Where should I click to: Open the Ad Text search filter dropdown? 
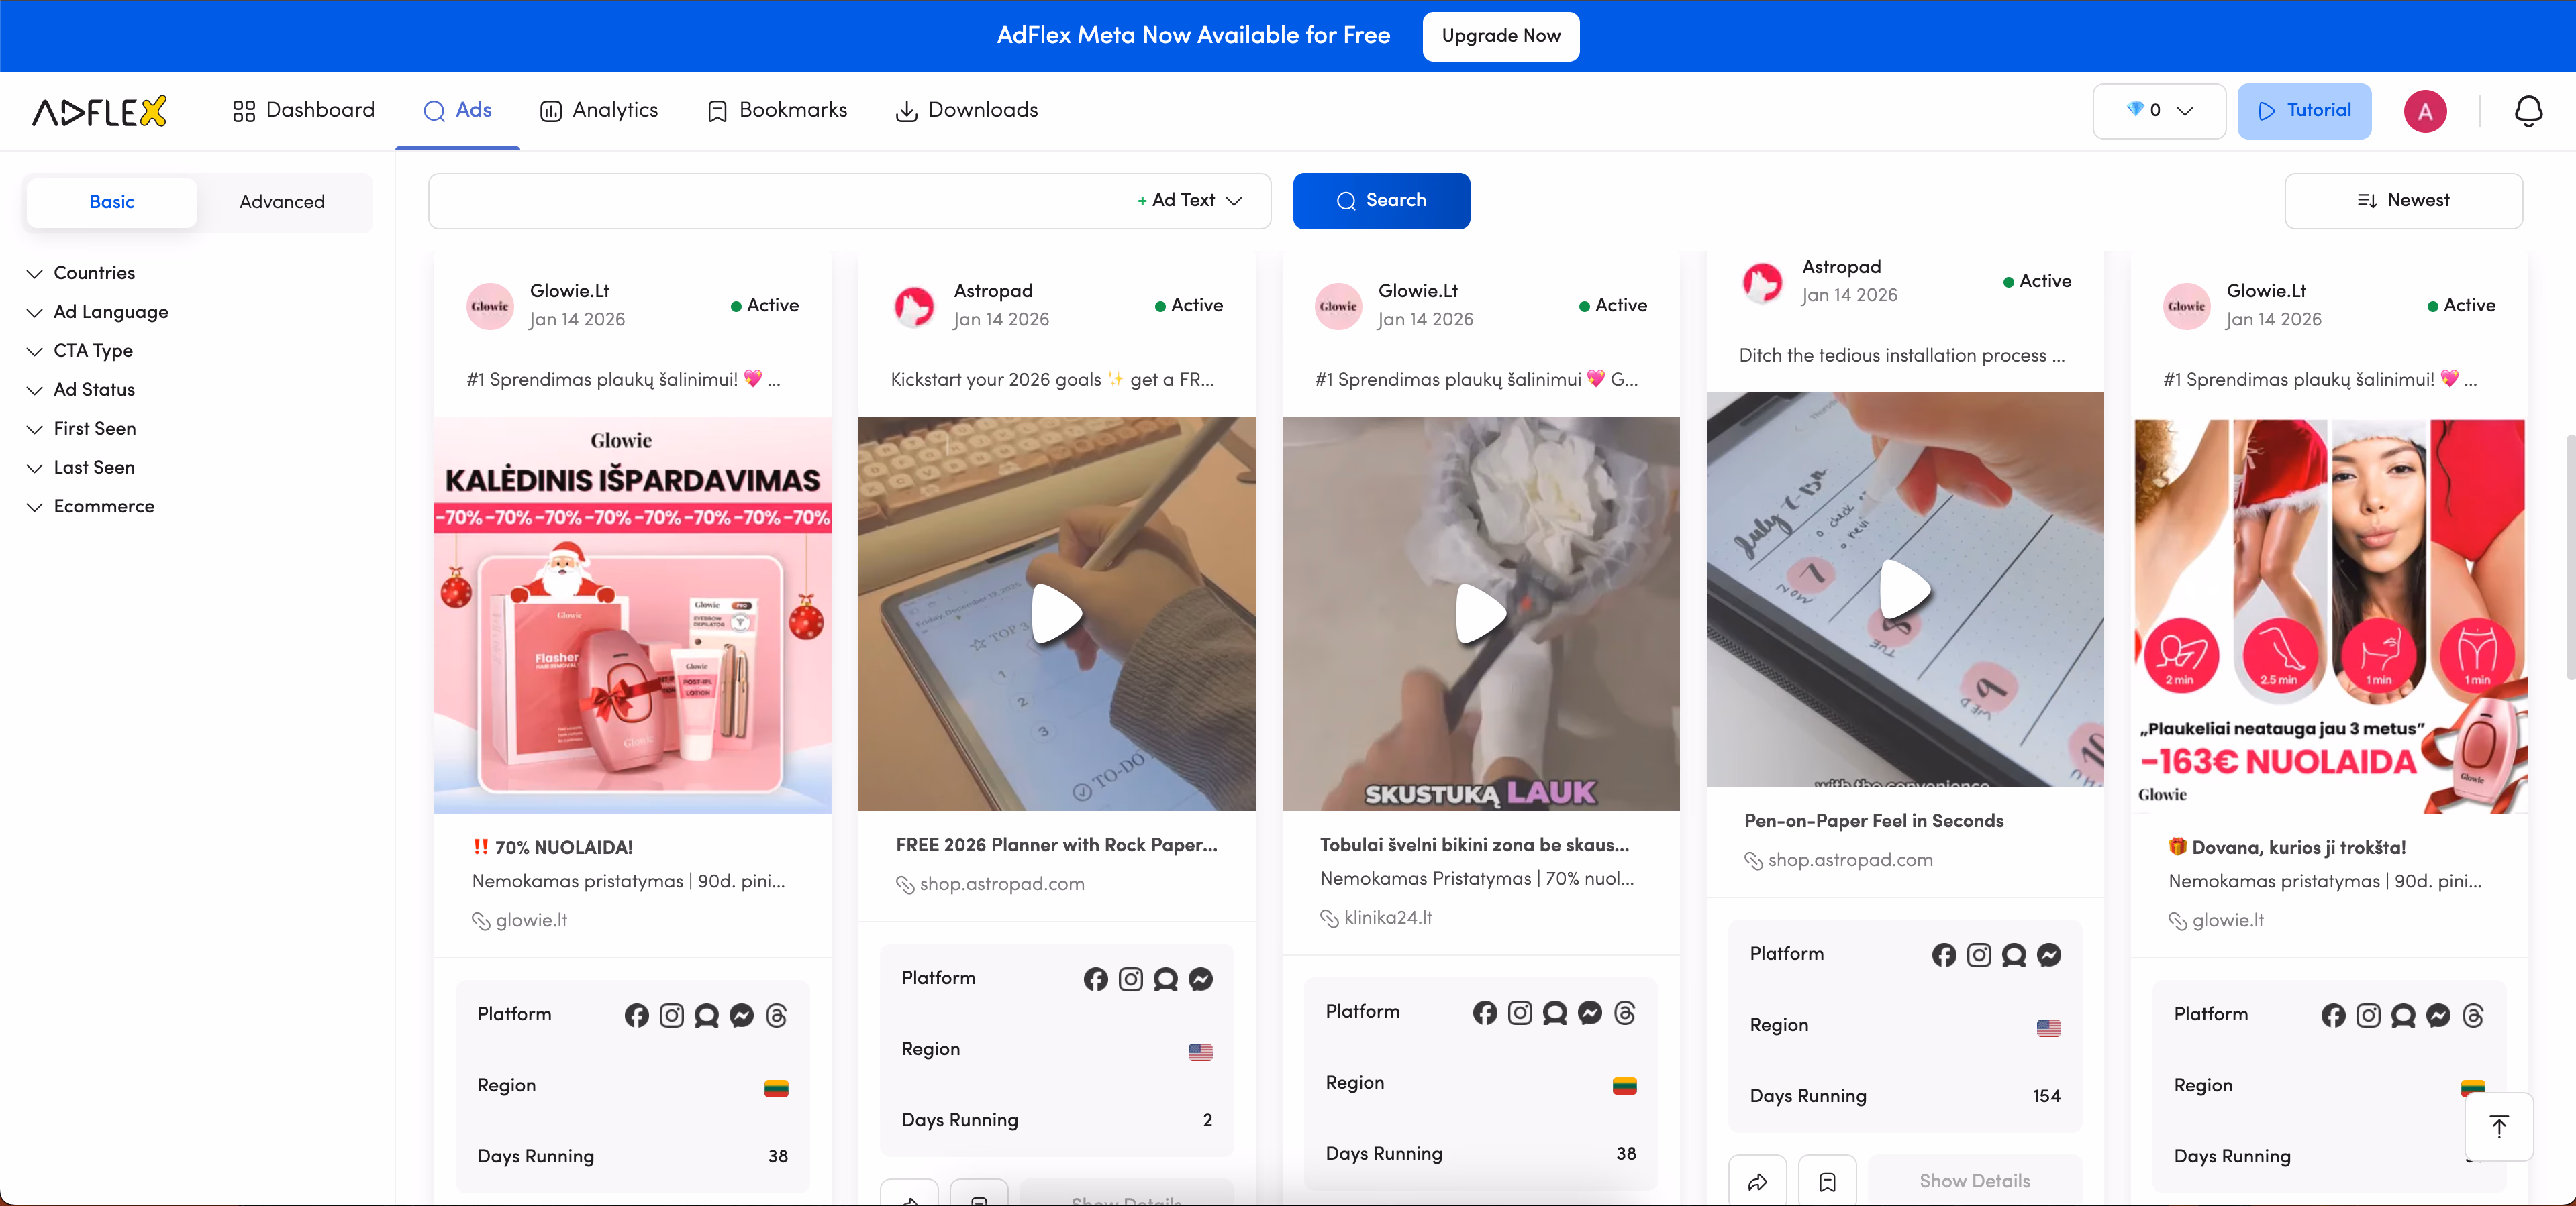point(1189,200)
